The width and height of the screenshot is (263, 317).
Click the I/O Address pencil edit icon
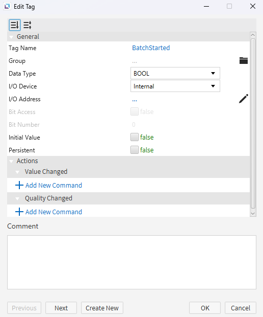[x=244, y=99]
